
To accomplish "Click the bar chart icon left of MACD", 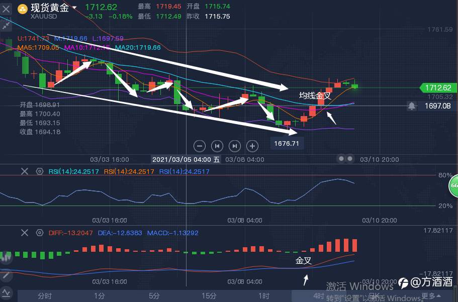I will click(6, 257).
